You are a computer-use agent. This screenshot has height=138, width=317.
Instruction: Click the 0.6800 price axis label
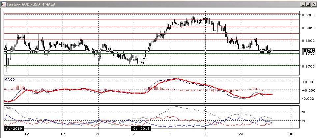(308, 41)
